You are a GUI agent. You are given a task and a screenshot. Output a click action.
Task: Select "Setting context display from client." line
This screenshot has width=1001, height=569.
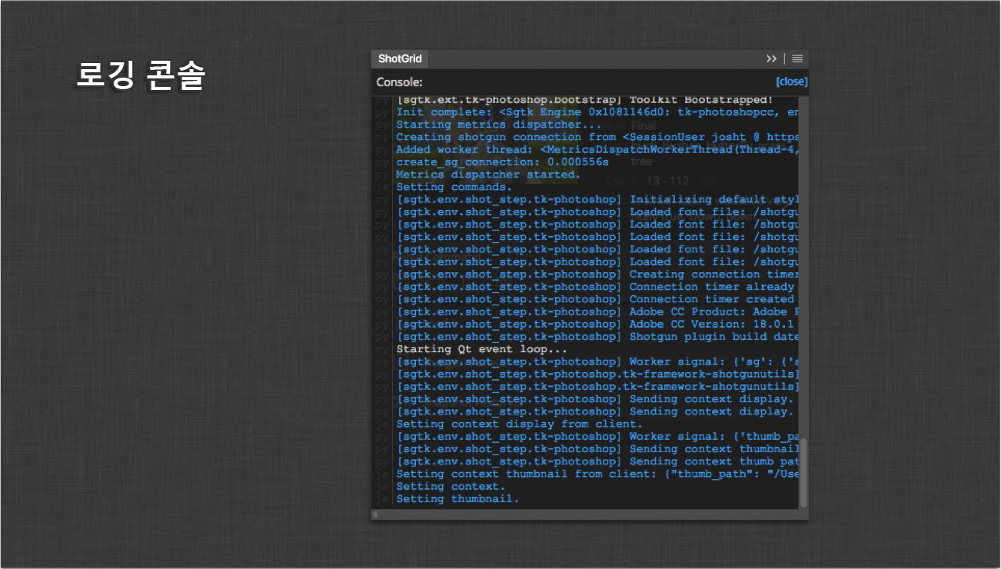519,424
